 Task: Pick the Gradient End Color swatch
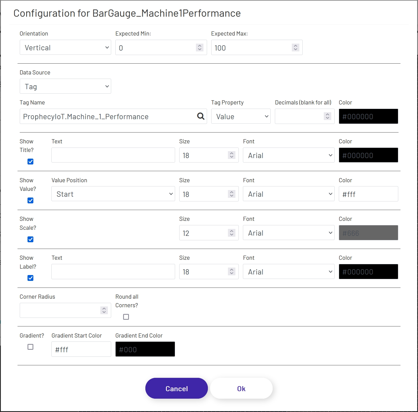145,349
